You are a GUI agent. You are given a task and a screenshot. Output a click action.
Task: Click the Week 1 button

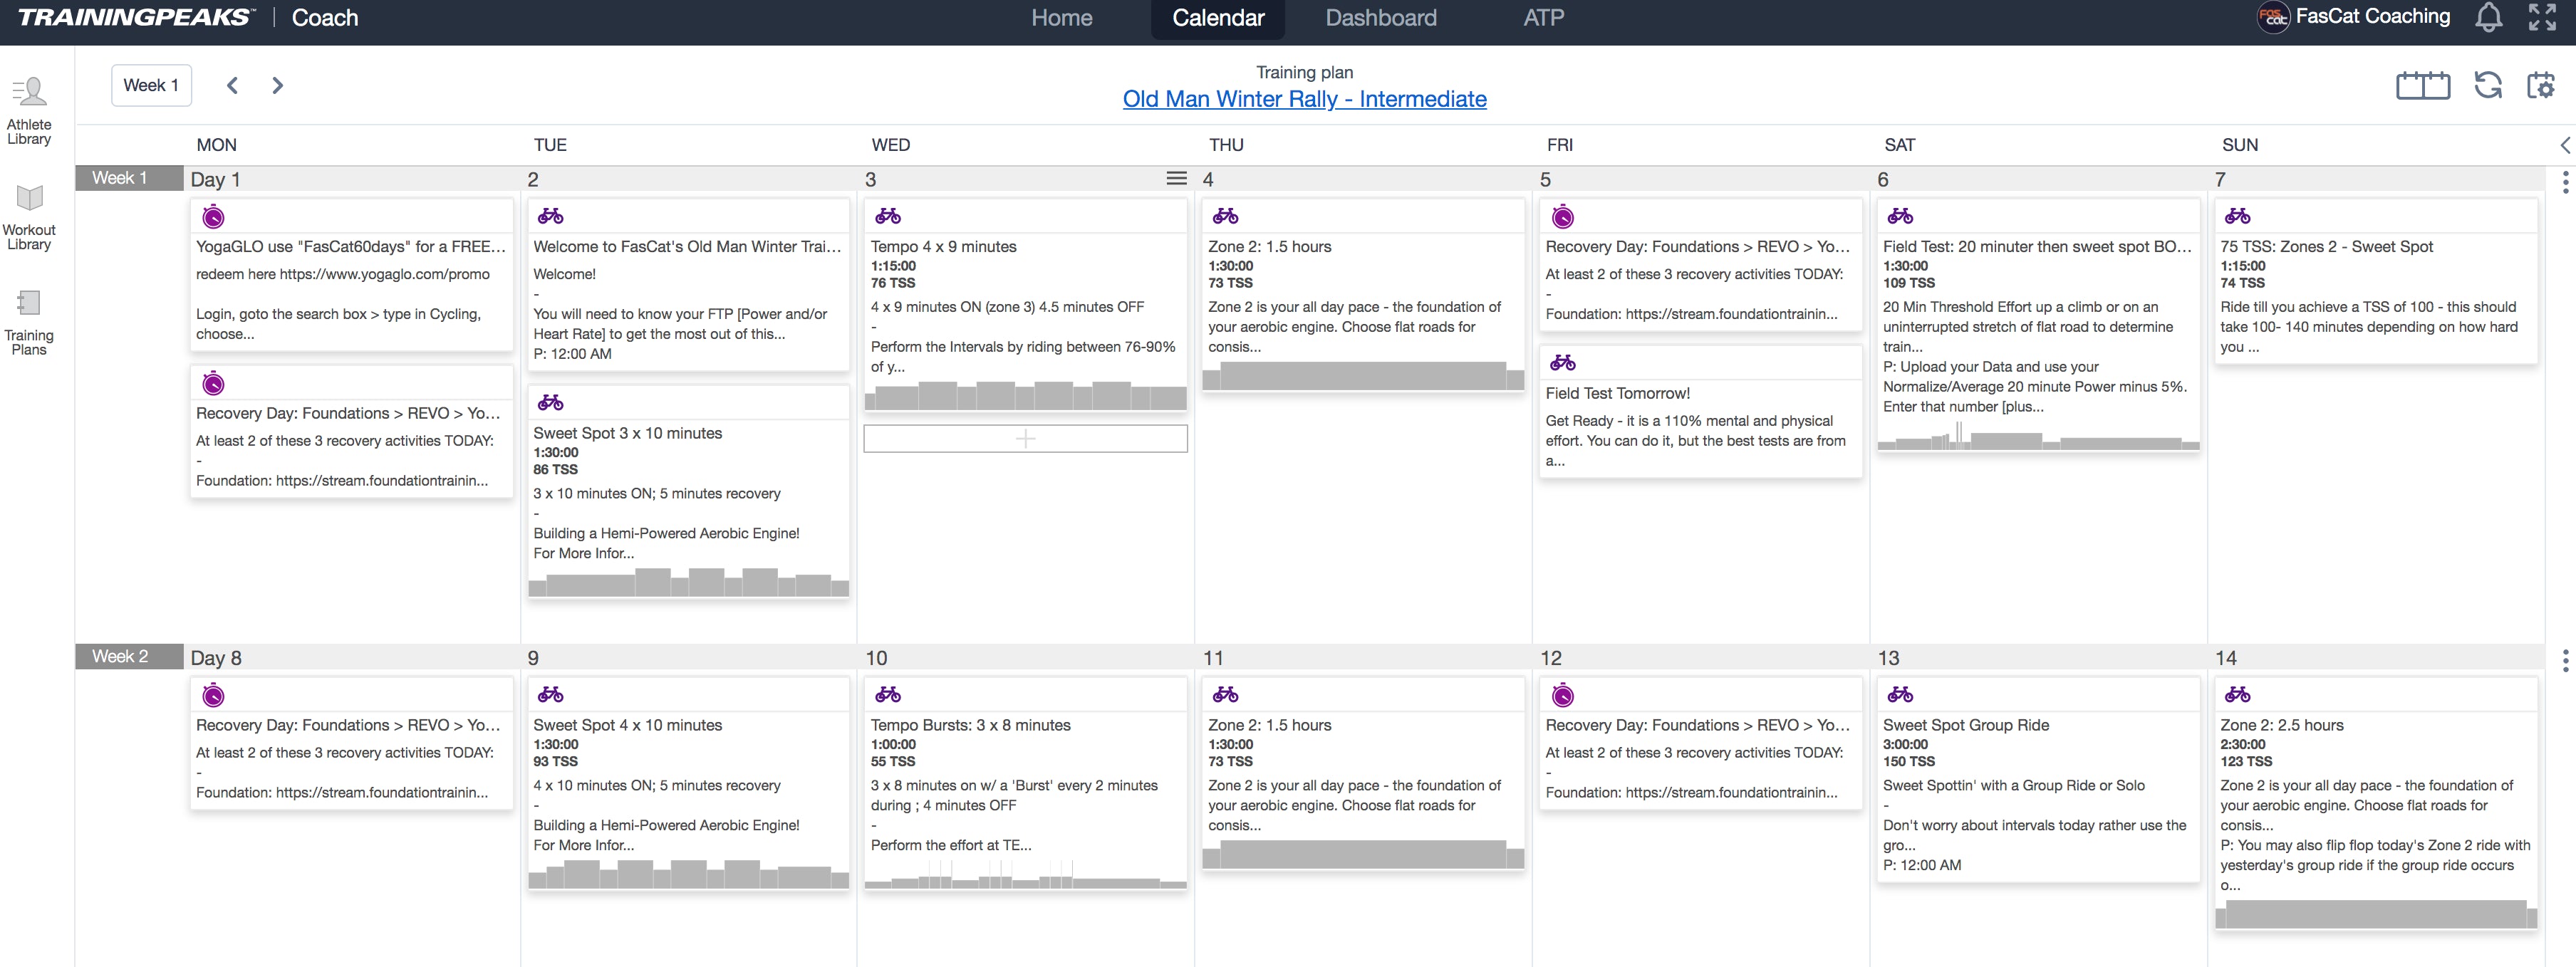pyautogui.click(x=151, y=85)
